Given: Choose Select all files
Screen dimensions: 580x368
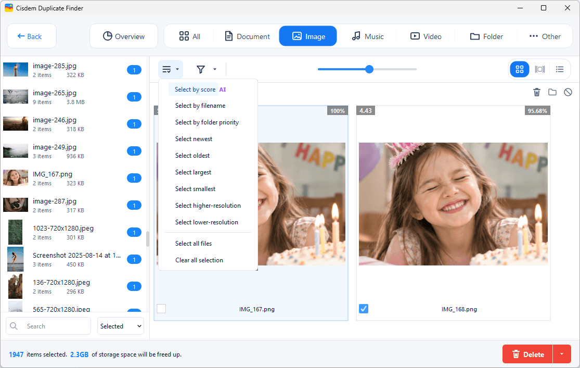Looking at the screenshot, I should pyautogui.click(x=194, y=243).
